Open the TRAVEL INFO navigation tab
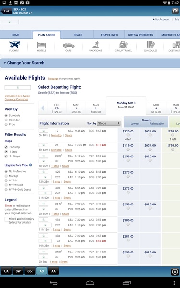This screenshot has height=288, width=180. tap(109, 35)
